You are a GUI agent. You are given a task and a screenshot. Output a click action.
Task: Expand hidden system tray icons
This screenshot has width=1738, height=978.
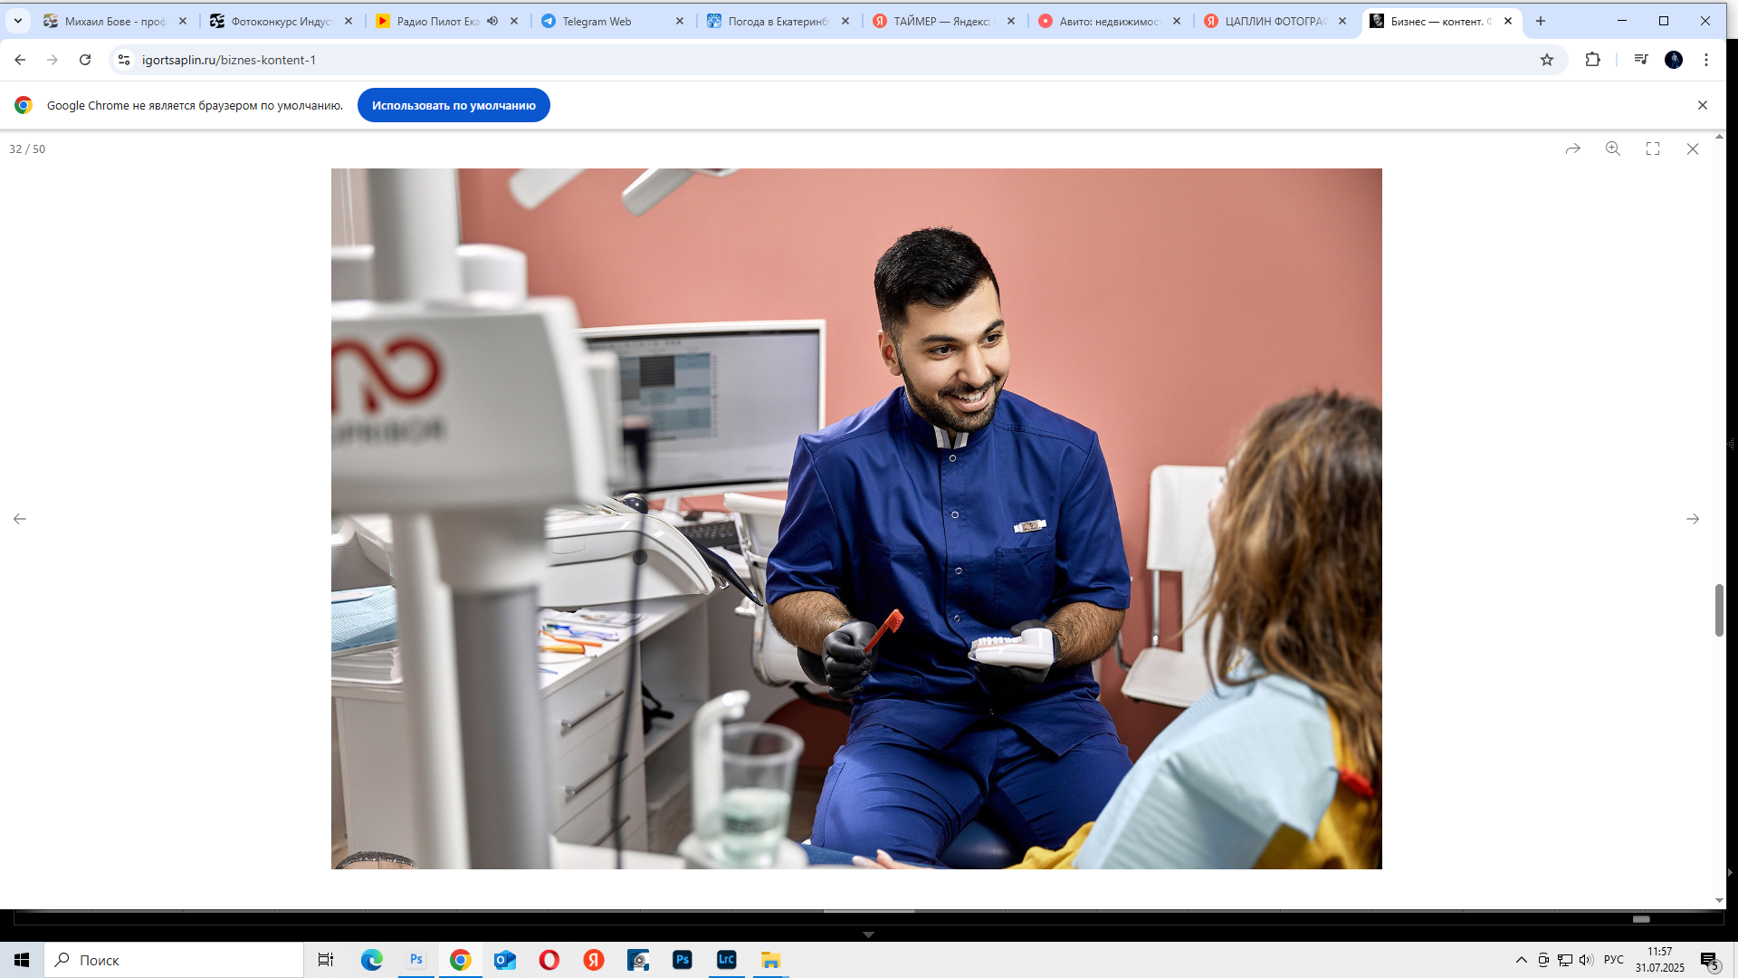pyautogui.click(x=1522, y=960)
